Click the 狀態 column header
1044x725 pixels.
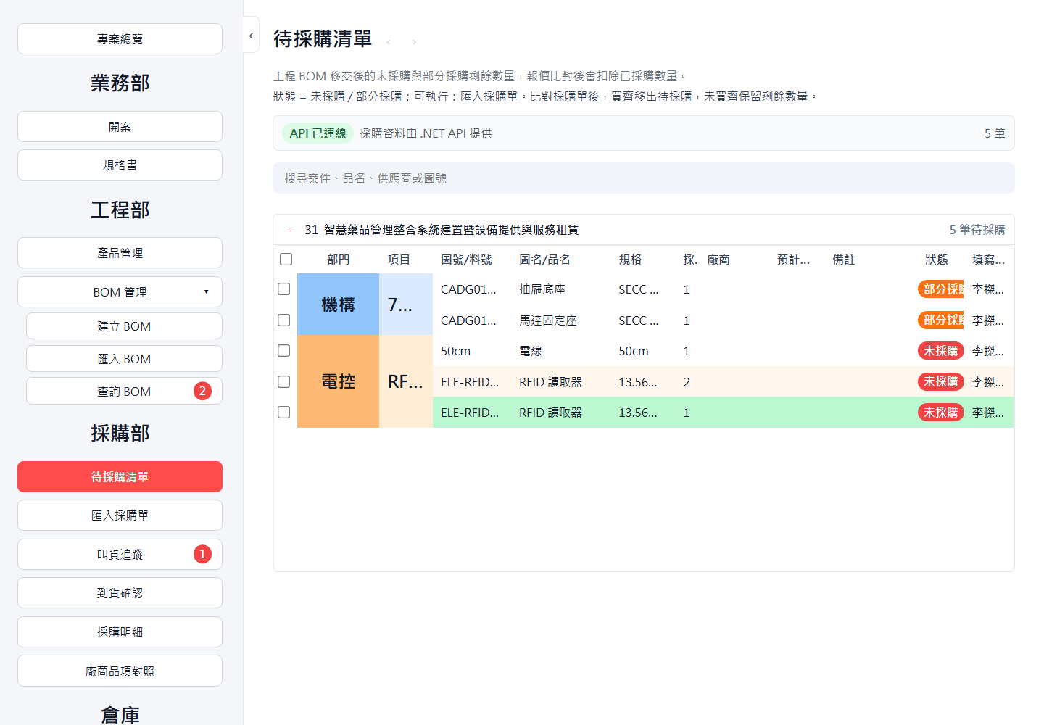tap(937, 260)
